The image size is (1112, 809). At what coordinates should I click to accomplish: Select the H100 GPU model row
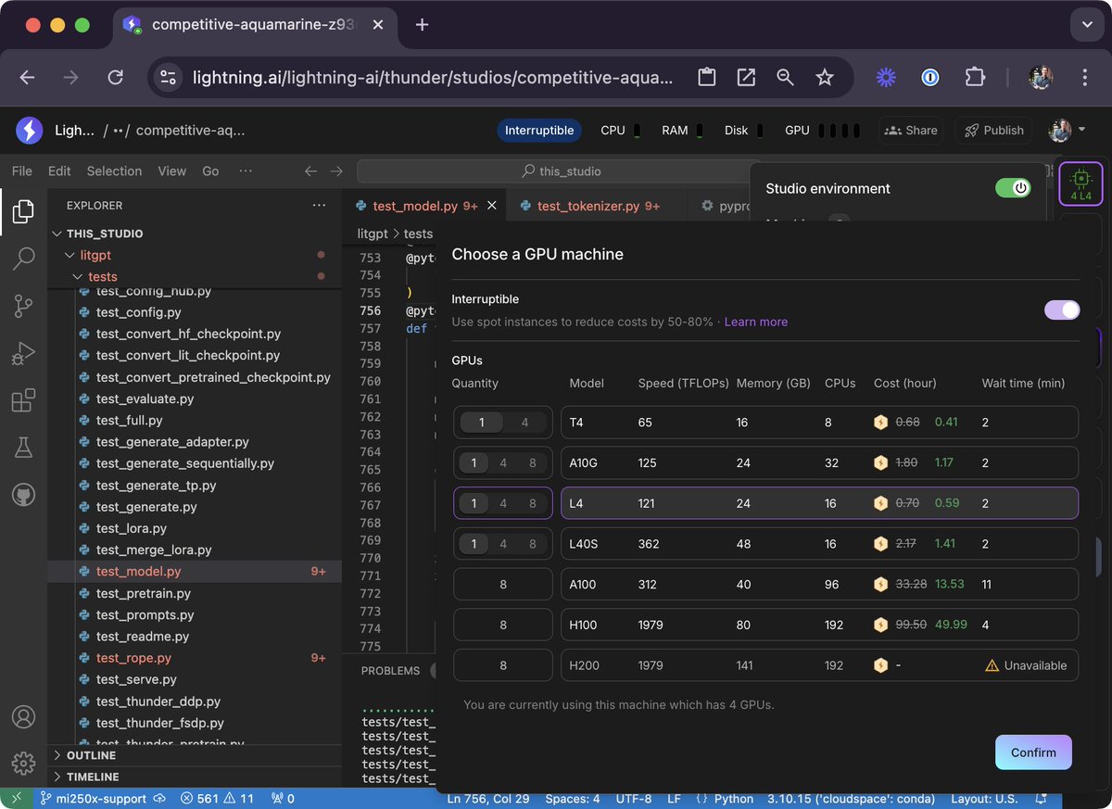point(819,626)
